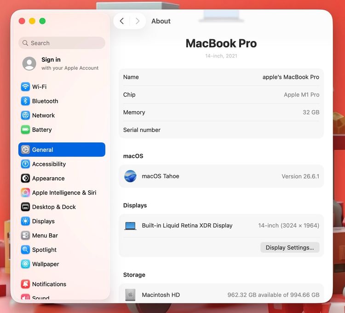Image resolution: width=345 pixels, height=313 pixels.
Task: Select Notifications label in sidebar
Action: click(49, 284)
